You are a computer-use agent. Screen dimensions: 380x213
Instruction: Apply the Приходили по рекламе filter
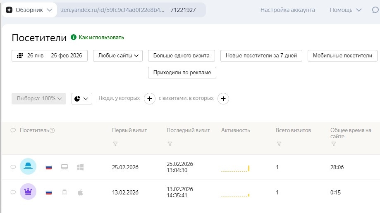pos(182,73)
